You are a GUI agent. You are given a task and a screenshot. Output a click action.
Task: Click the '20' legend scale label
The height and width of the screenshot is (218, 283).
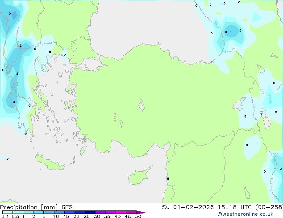tap(76, 216)
